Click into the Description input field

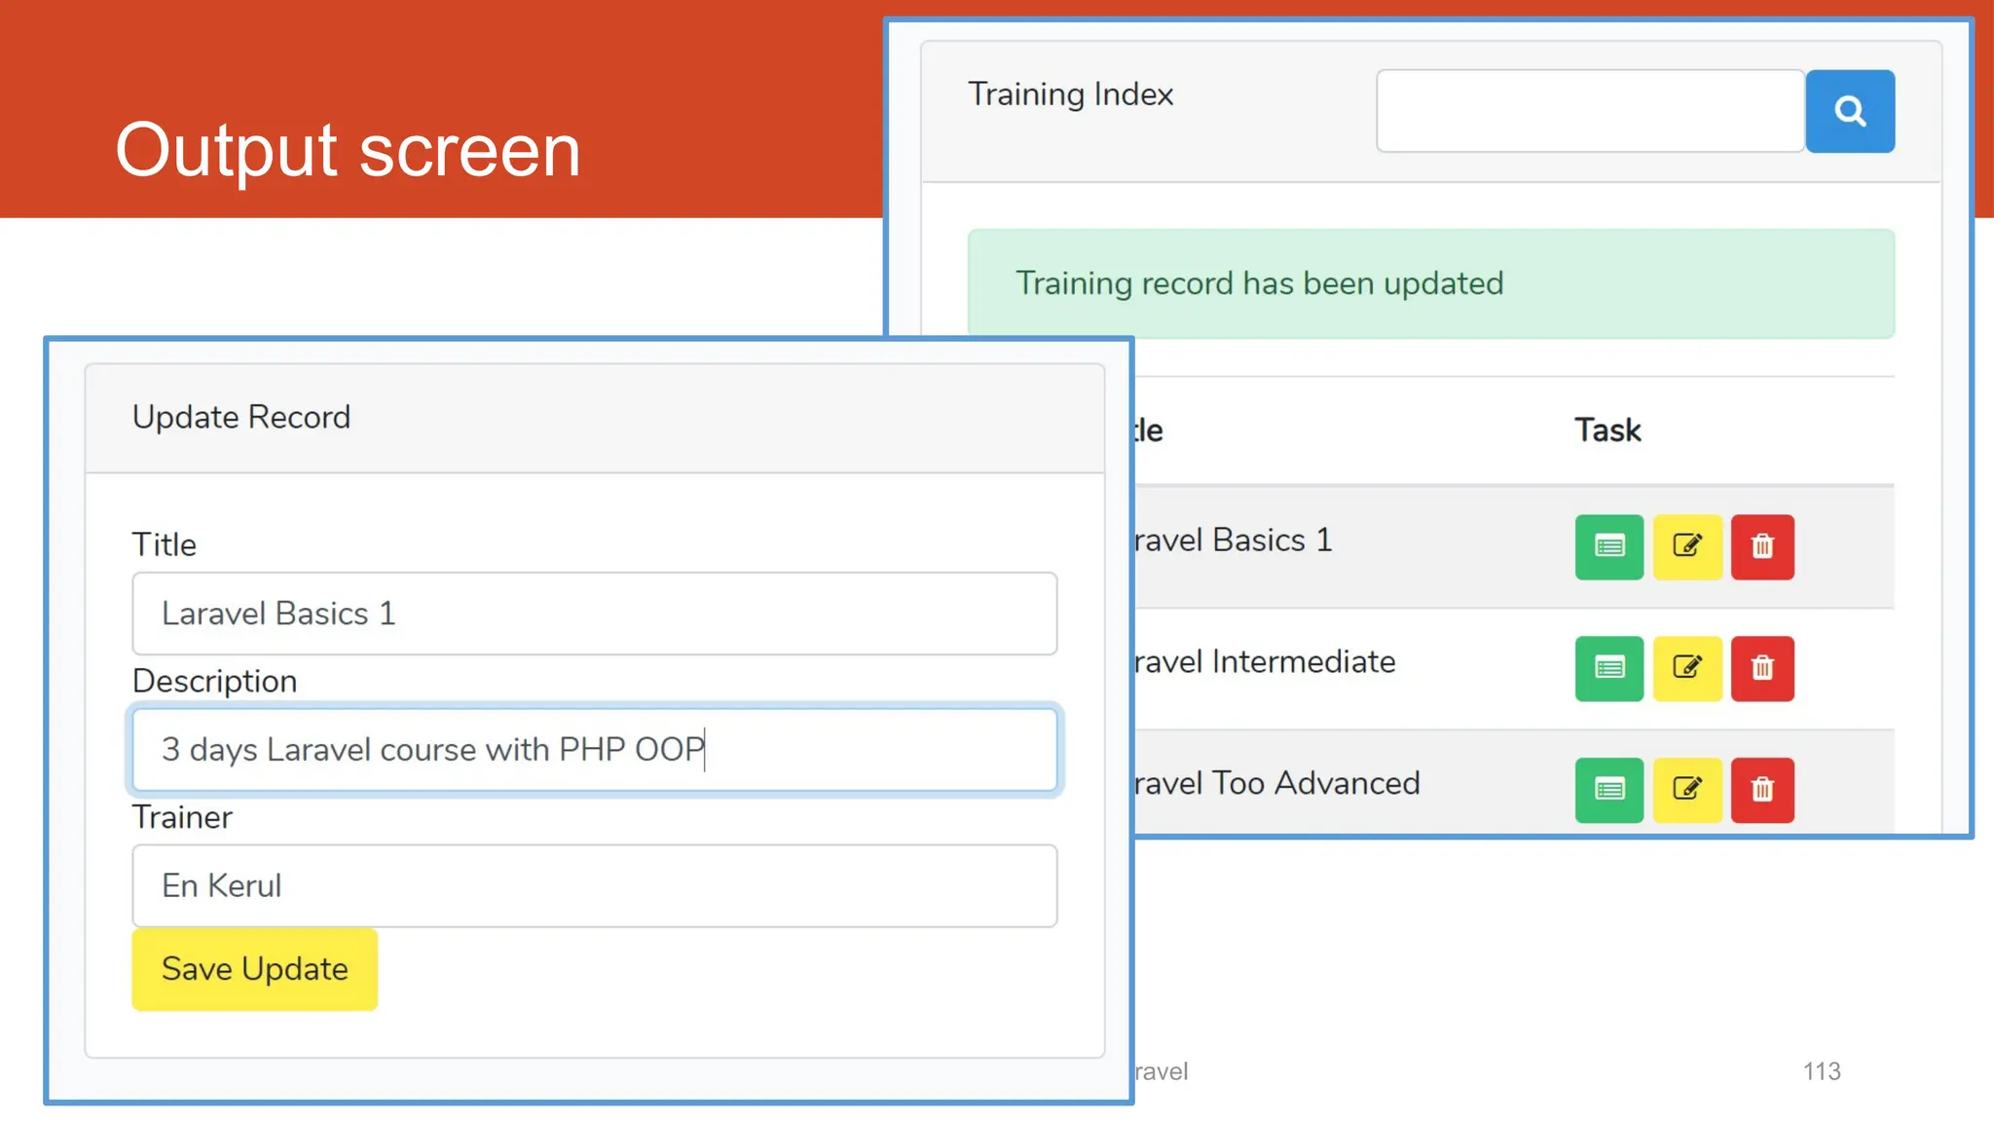coord(594,750)
